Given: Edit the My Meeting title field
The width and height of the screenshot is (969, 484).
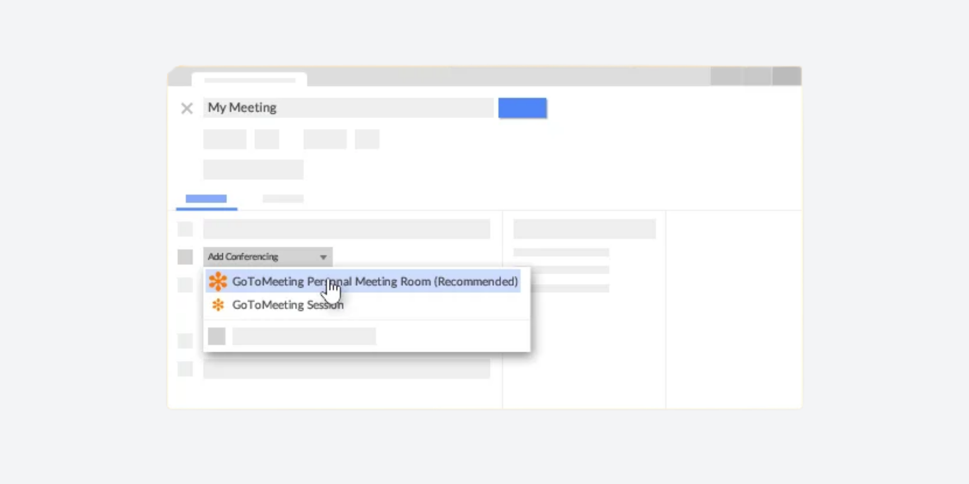Looking at the screenshot, I should point(348,107).
